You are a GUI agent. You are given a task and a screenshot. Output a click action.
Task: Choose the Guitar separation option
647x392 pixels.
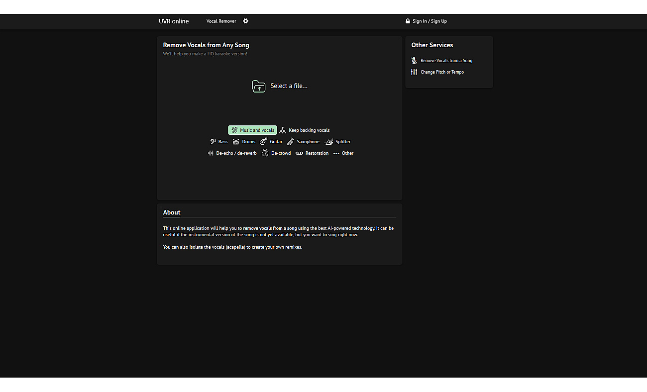coord(271,142)
